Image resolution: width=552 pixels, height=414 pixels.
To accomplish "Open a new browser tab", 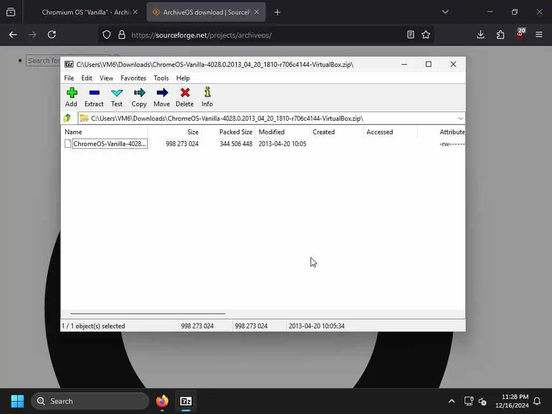I will pos(278,12).
